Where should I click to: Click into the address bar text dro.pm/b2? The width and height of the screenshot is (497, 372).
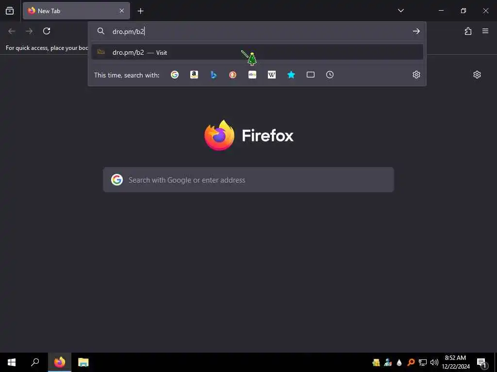click(128, 31)
